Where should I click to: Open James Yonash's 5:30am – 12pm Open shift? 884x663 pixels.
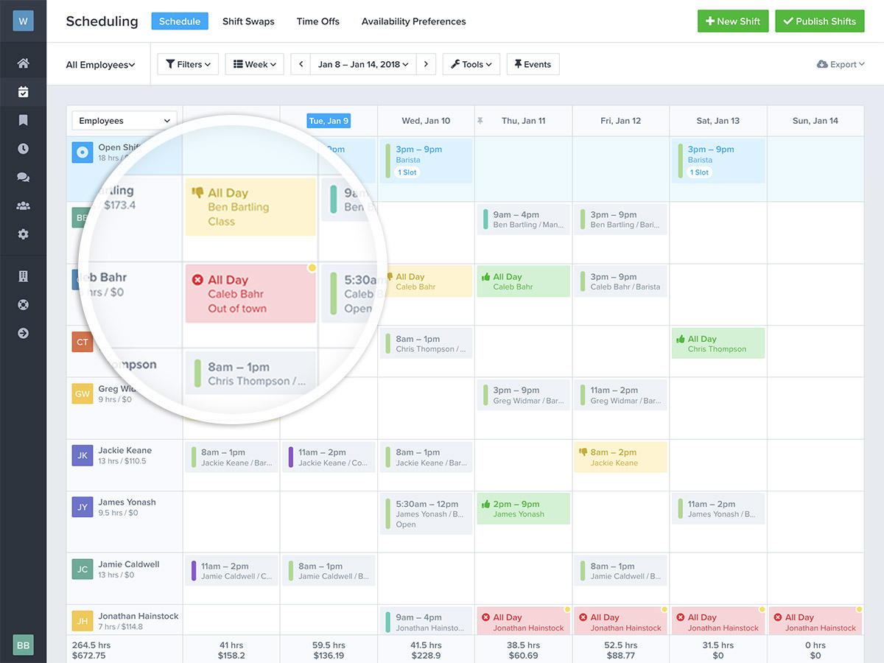(426, 514)
